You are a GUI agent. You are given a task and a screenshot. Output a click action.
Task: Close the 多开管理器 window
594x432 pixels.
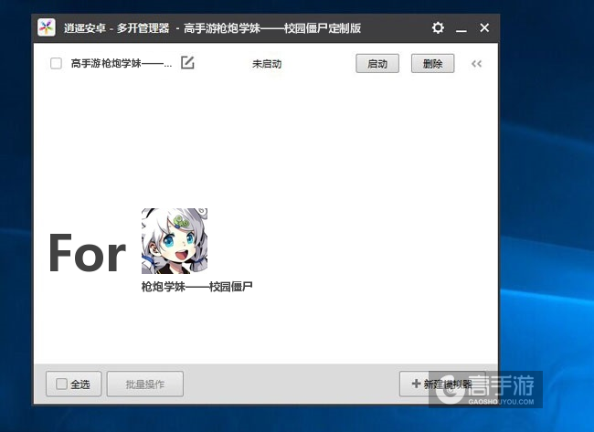pos(484,28)
